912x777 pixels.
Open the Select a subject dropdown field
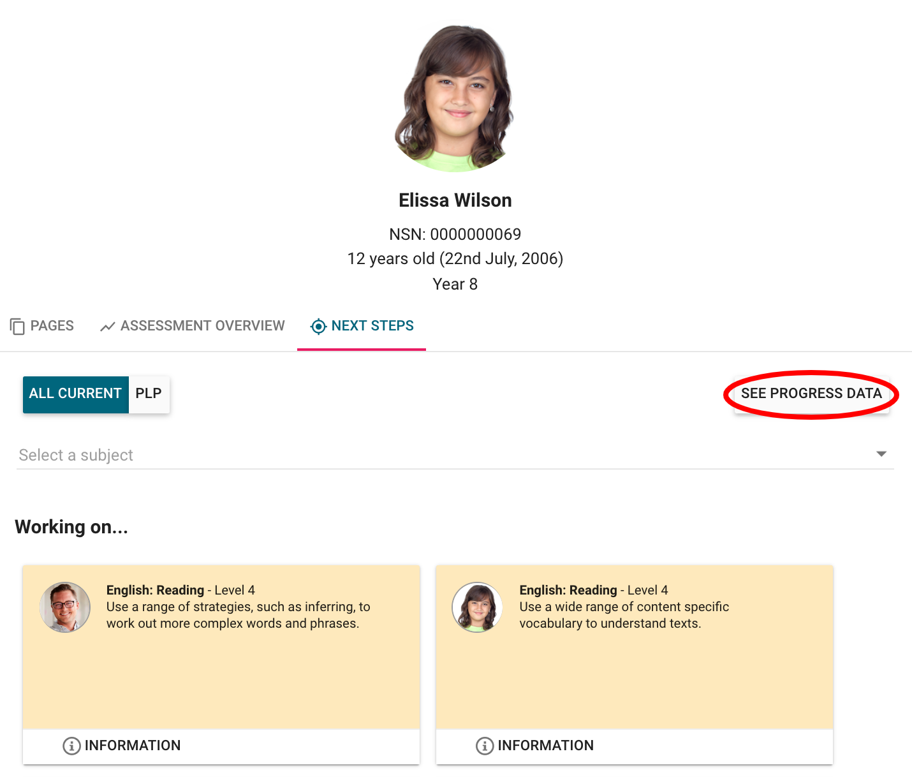[440, 455]
